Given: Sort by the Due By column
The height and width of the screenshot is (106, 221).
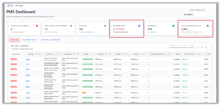Looking at the screenshot, I should [123, 54].
